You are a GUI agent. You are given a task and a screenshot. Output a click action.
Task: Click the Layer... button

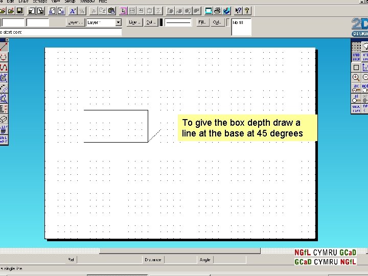point(75,22)
